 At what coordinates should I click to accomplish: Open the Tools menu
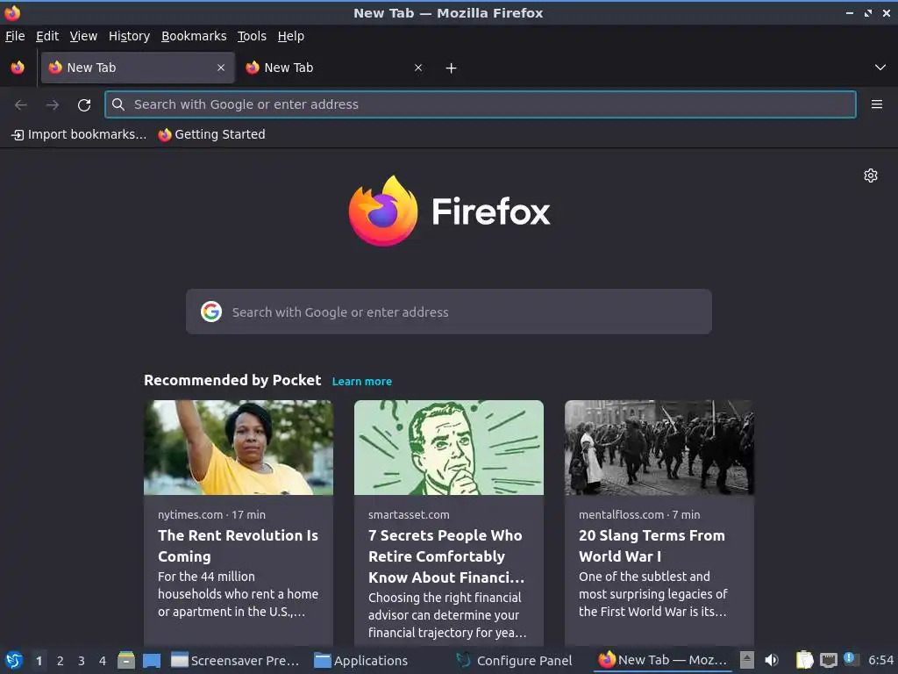coord(252,36)
